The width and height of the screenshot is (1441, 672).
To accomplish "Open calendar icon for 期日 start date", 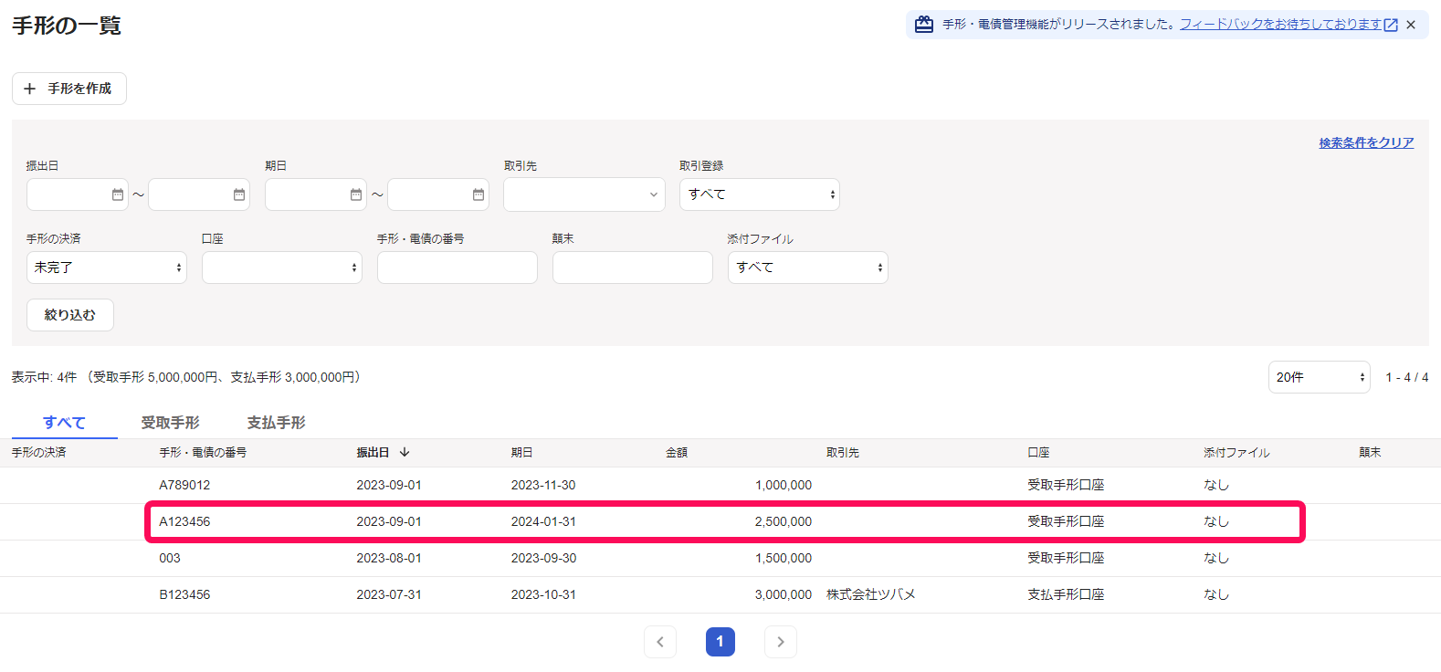I will click(x=356, y=194).
